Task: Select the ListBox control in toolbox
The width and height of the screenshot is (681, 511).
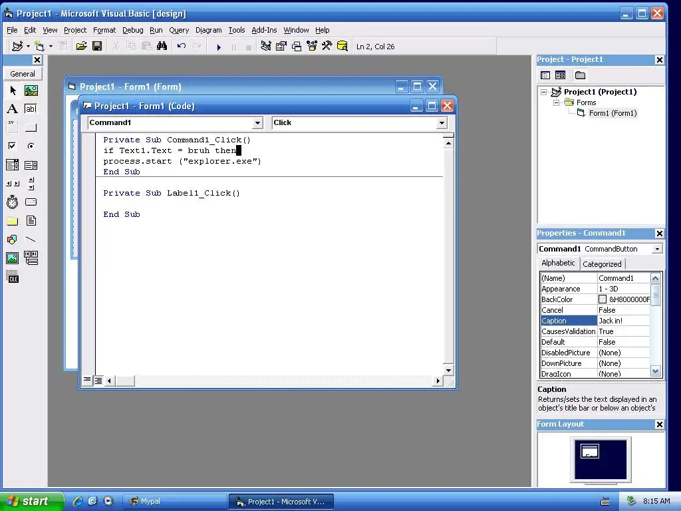Action: coord(31,165)
